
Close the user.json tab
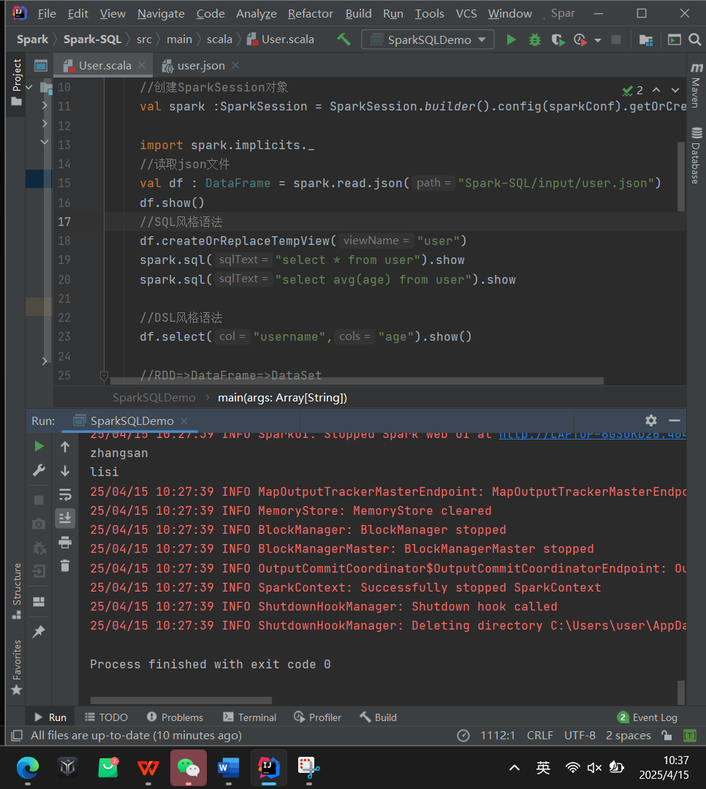coord(235,65)
